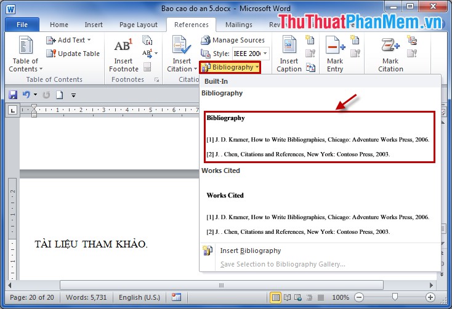Click the TÀI LIỆU THAM KHẢO heading text

coord(91,244)
